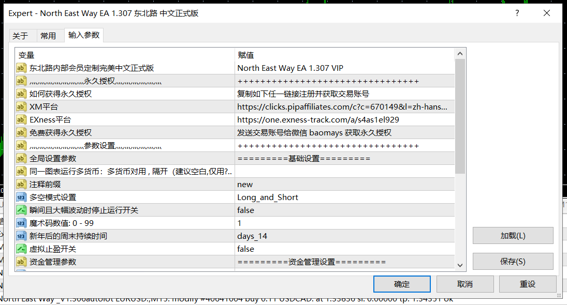
Task: Select the 魔术码数值: 0 - 99 variable name
Action: (62, 223)
